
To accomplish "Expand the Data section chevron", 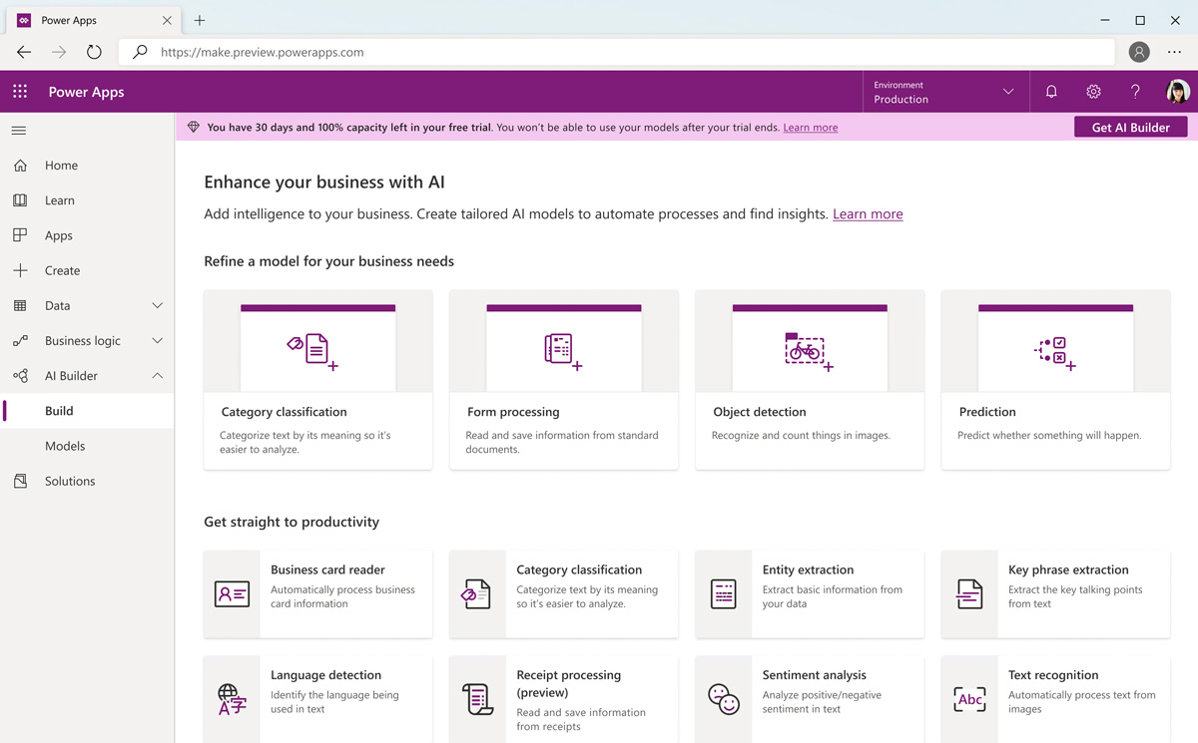I will tap(157, 306).
